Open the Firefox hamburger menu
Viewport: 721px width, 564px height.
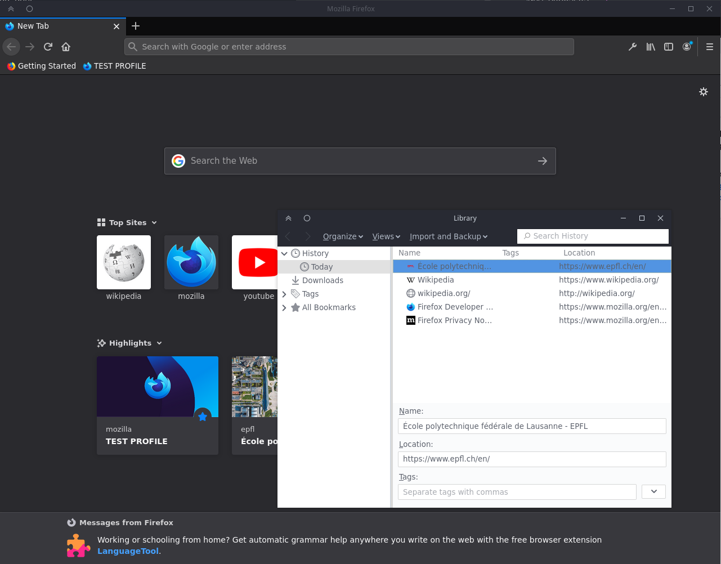pos(710,47)
